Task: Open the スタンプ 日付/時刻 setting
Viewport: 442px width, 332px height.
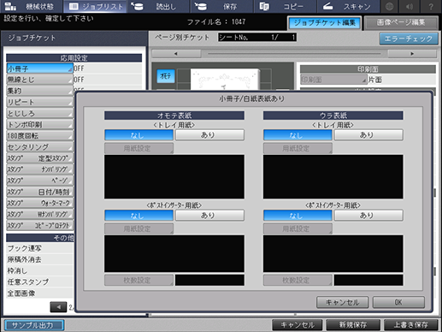Action: (x=39, y=192)
